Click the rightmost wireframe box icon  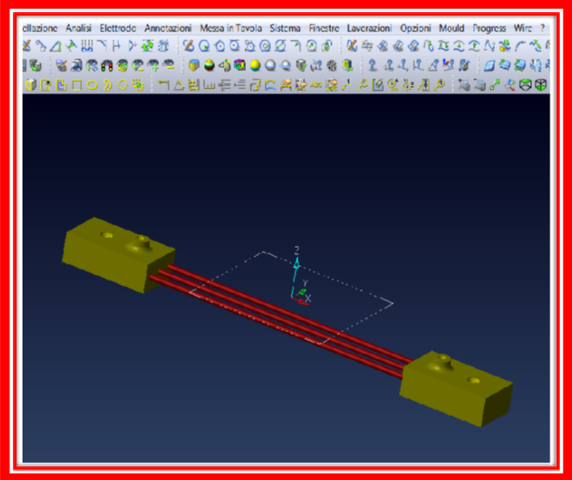541,84
